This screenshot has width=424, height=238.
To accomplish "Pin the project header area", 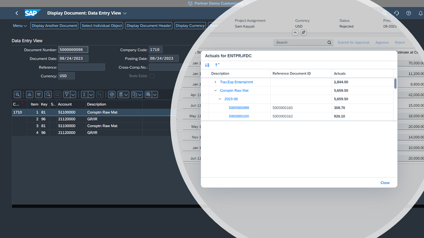I will pos(304,33).
